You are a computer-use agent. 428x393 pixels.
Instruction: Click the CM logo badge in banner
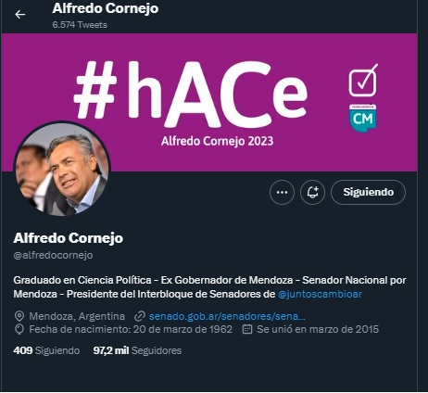(x=363, y=118)
